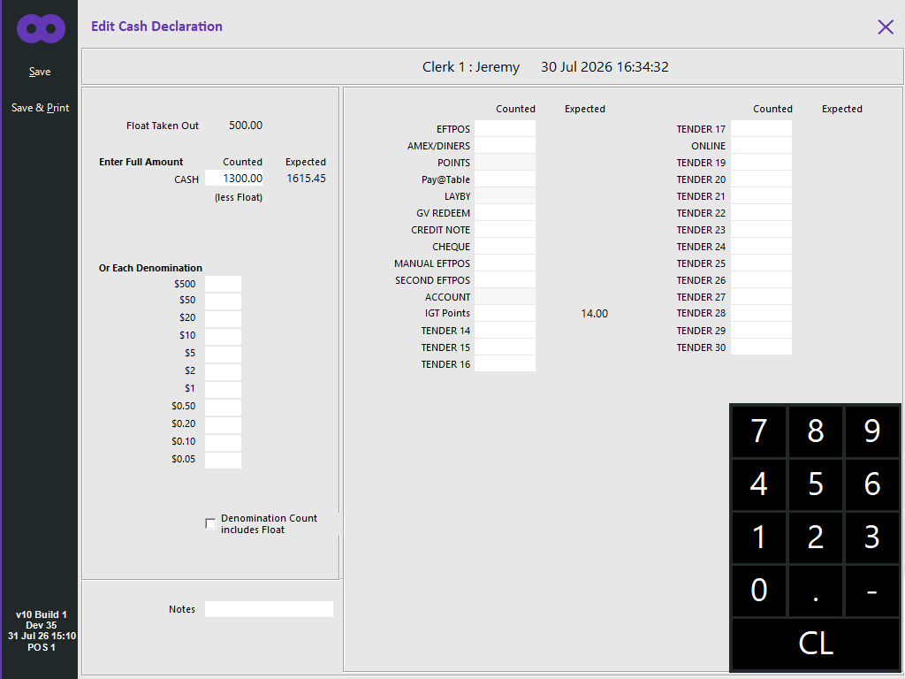This screenshot has width=905, height=679.
Task: Select the Pay@Table counted field
Action: (x=505, y=179)
